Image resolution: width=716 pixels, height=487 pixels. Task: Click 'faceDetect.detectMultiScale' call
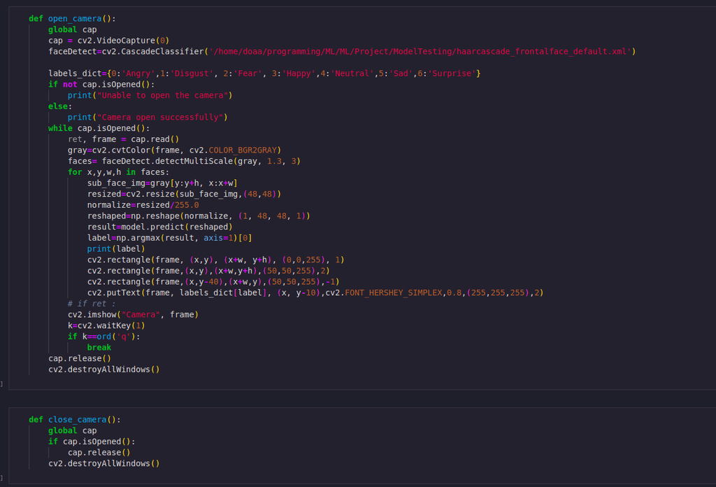point(167,161)
